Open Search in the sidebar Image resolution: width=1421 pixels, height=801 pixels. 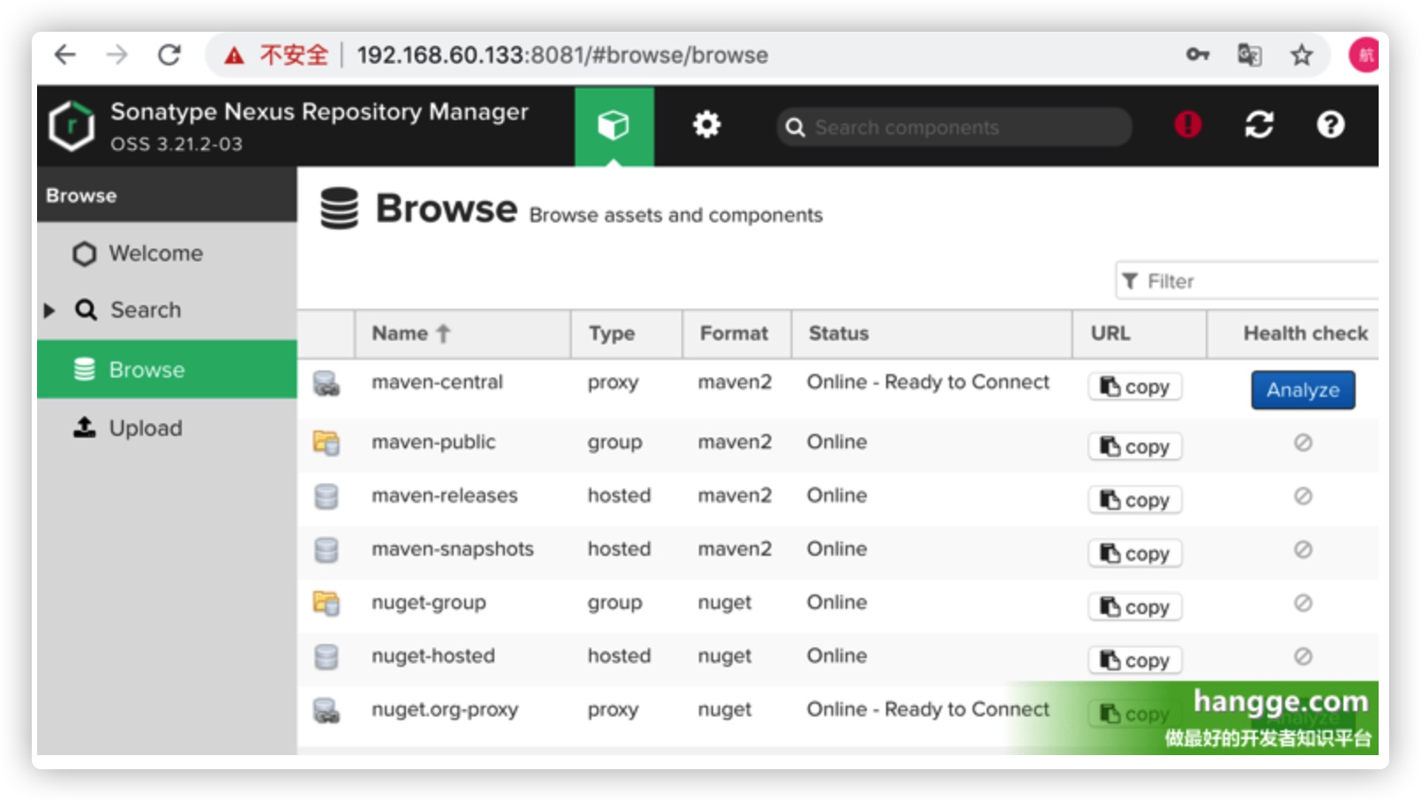tap(167, 310)
